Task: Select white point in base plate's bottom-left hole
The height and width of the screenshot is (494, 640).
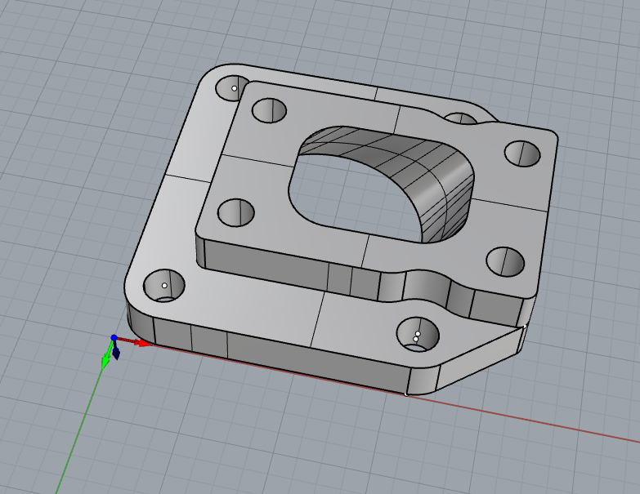Action: [164, 285]
